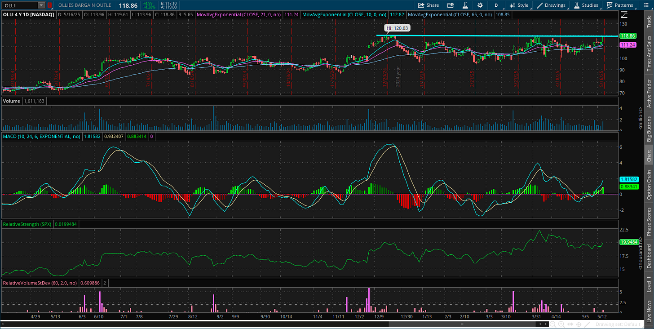Image resolution: width=654 pixels, height=329 pixels.
Task: Click MovAvgExponential (CLOSE, 21, 0, no) label
Action: point(239,14)
